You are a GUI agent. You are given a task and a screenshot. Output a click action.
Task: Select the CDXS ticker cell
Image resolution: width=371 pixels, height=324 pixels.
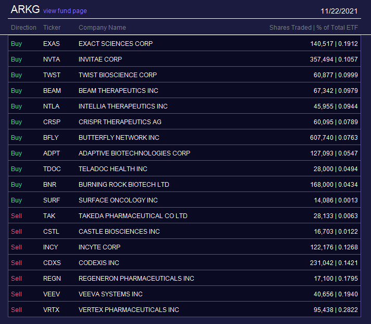[52, 262]
